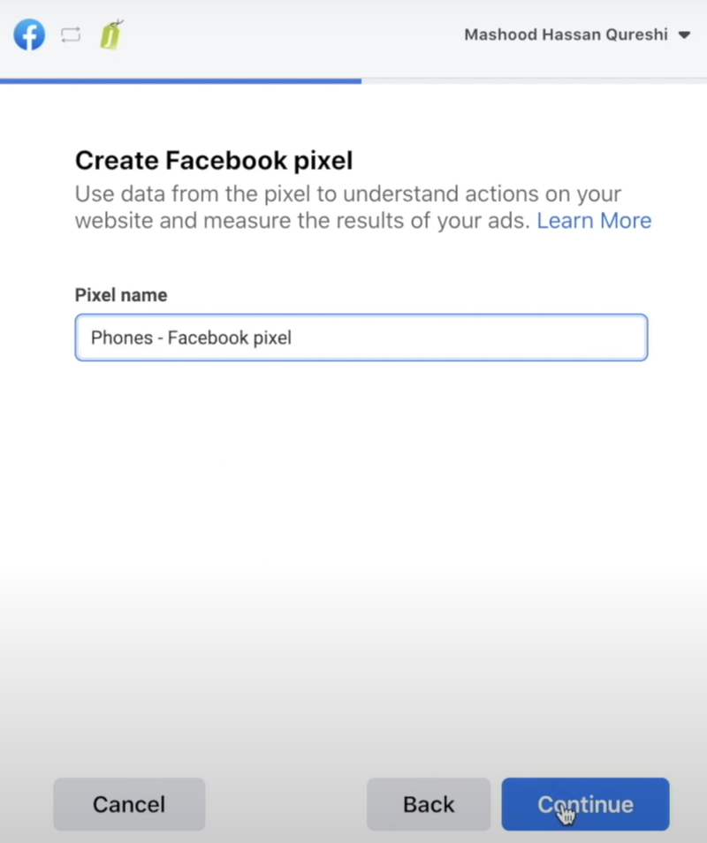The image size is (707, 843).
Task: Click the mouse hand cursor on Continue
Action: click(x=566, y=813)
